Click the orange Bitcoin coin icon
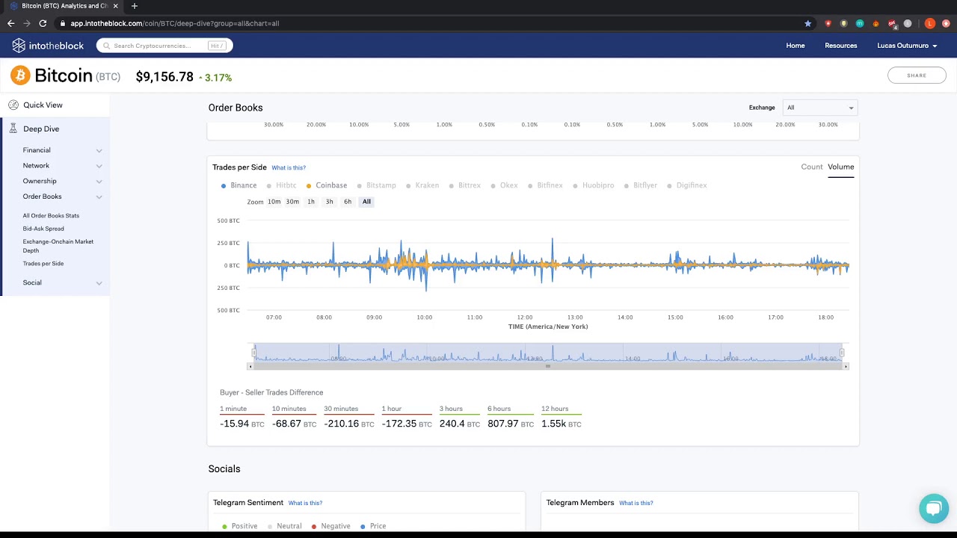 pos(20,75)
